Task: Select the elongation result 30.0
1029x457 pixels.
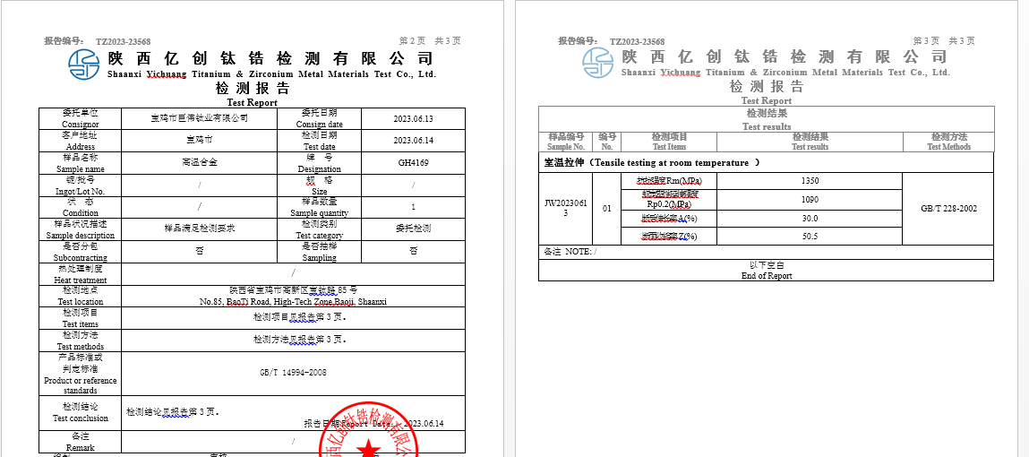Action: click(x=810, y=219)
